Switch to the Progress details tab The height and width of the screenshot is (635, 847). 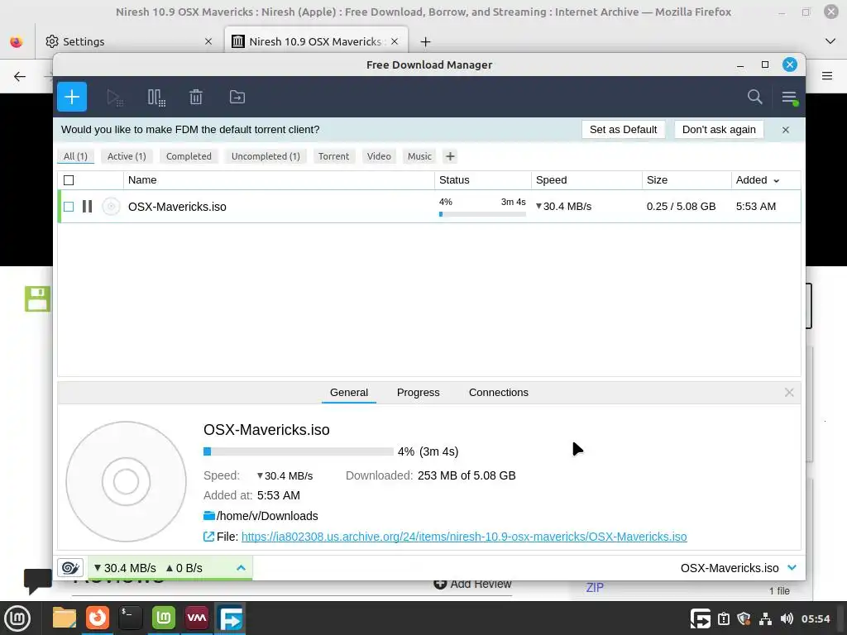point(418,393)
